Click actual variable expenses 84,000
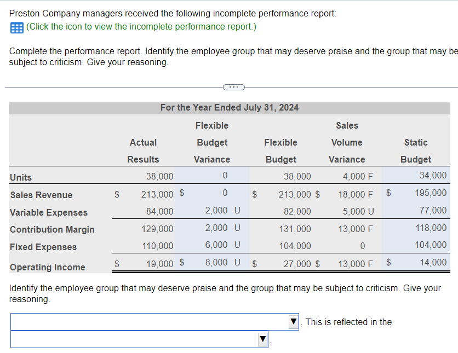Image resolution: width=458 pixels, height=353 pixels. pos(160,211)
